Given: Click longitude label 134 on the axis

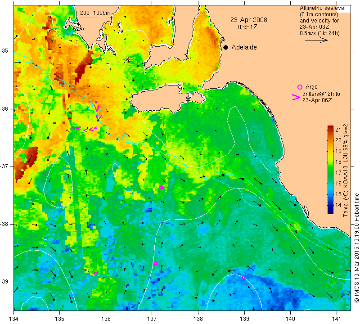Looking at the screenshot, I should (x=14, y=319).
